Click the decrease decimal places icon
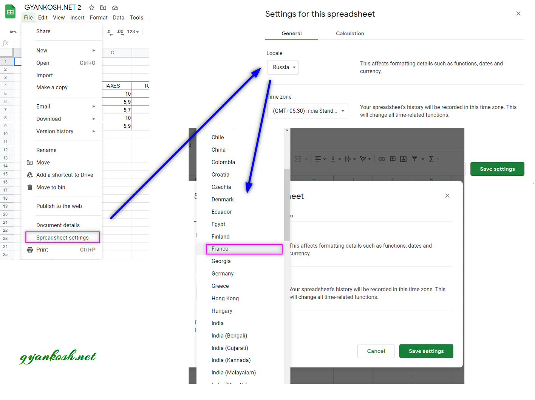The image size is (535, 400). [109, 32]
